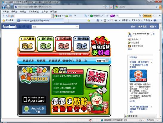Click the Facebook search input field
Screen dimensions: 163x123
coord(55,27)
